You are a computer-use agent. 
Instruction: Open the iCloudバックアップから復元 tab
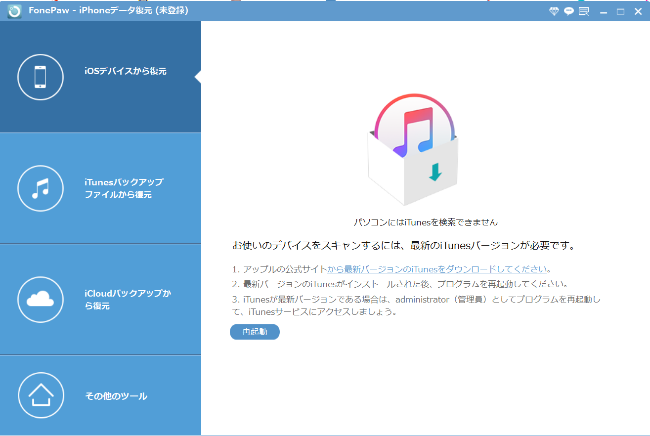coord(128,300)
